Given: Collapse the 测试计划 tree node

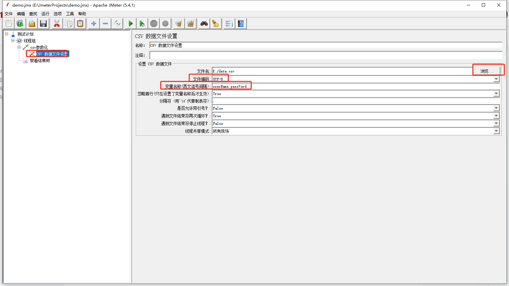Looking at the screenshot, I should point(6,34).
